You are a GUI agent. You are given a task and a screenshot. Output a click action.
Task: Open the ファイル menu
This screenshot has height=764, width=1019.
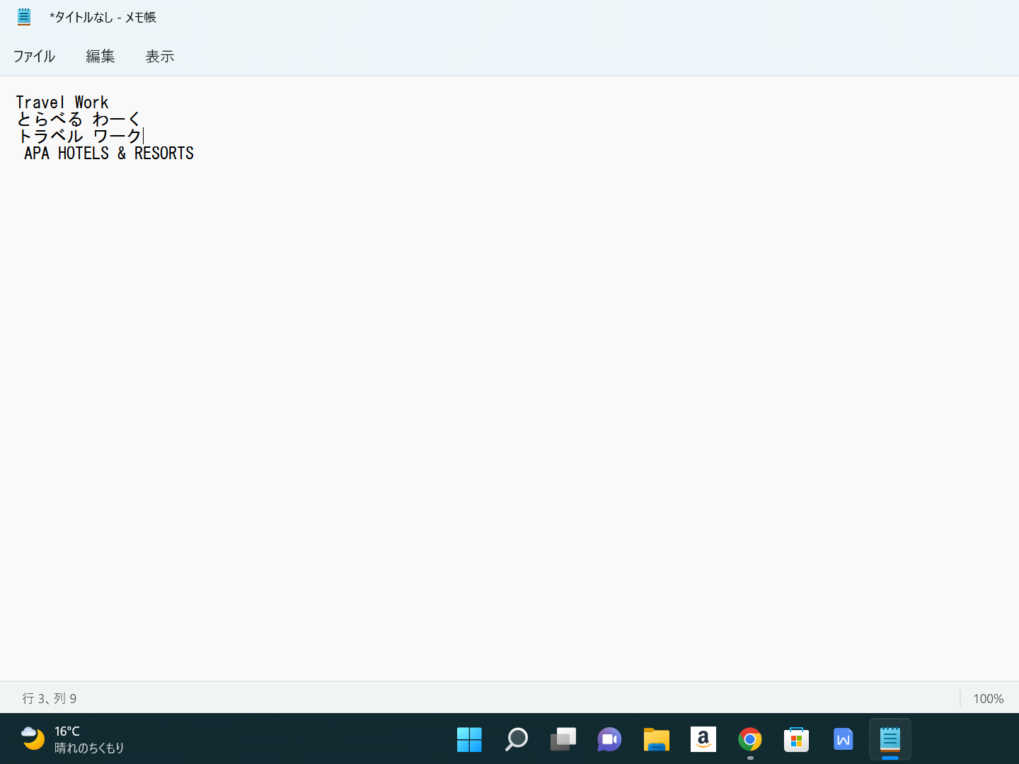pos(34,57)
